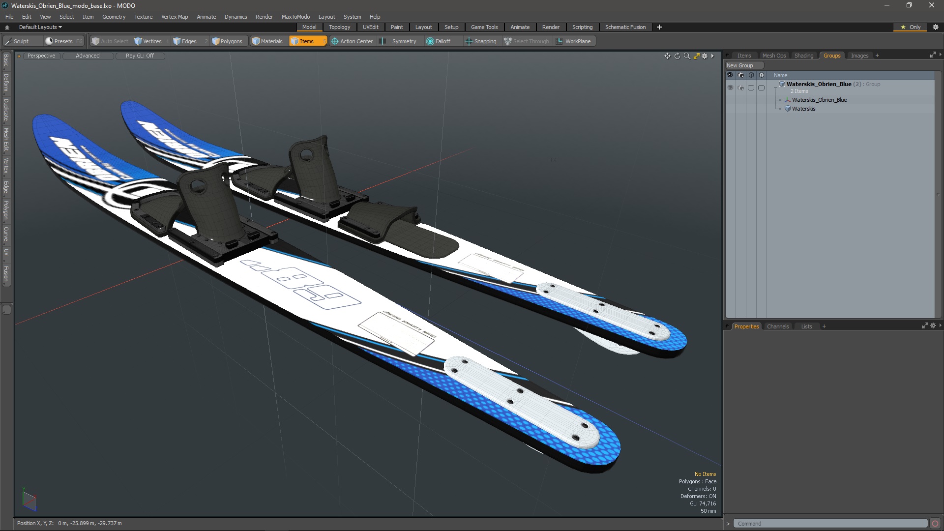Viewport: 944px width, 531px height.
Task: Open the MaxToModo menu
Action: (295, 17)
